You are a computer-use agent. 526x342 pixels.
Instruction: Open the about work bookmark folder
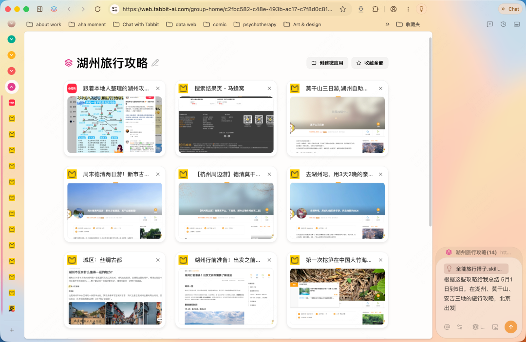[x=44, y=24]
